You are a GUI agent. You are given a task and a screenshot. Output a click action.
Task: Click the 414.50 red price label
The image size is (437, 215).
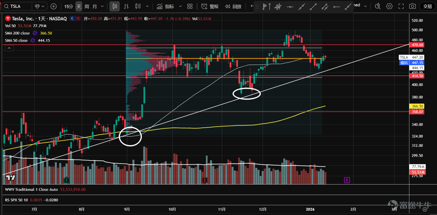click(x=417, y=76)
